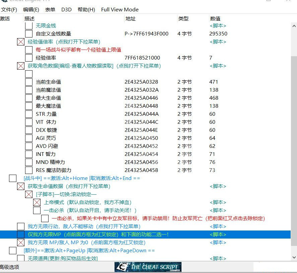Viewport: 297px width, 273px height.
Task: Toggle the 一击必杀 one-hit kill checkbox
Action: (37, 210)
